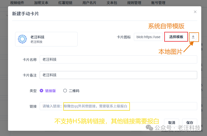Screen dimensions: 207x136
Task: Click the 老汪科技 card preview logo
Action: (x=22, y=39)
